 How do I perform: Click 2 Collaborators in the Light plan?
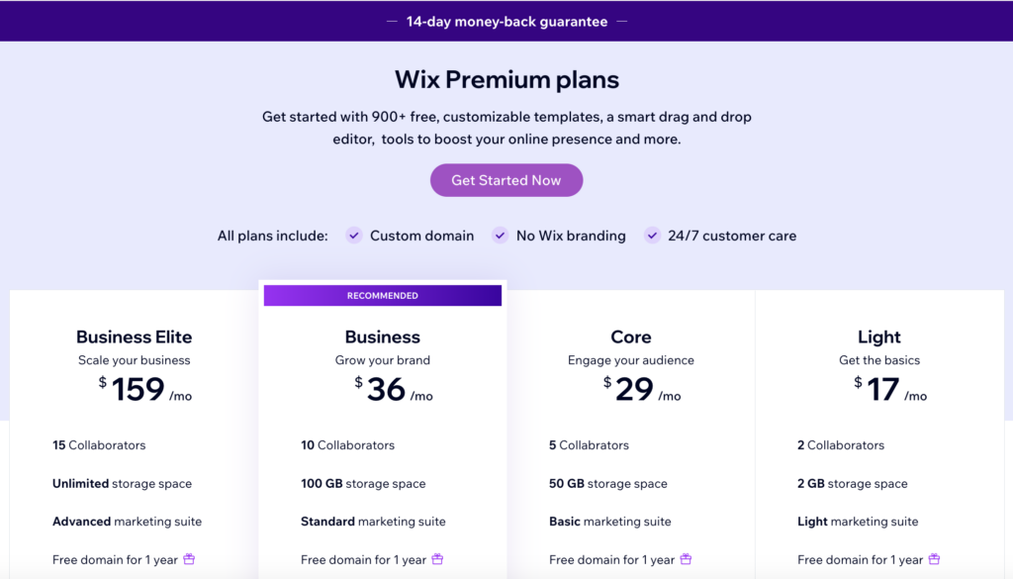[x=841, y=444]
